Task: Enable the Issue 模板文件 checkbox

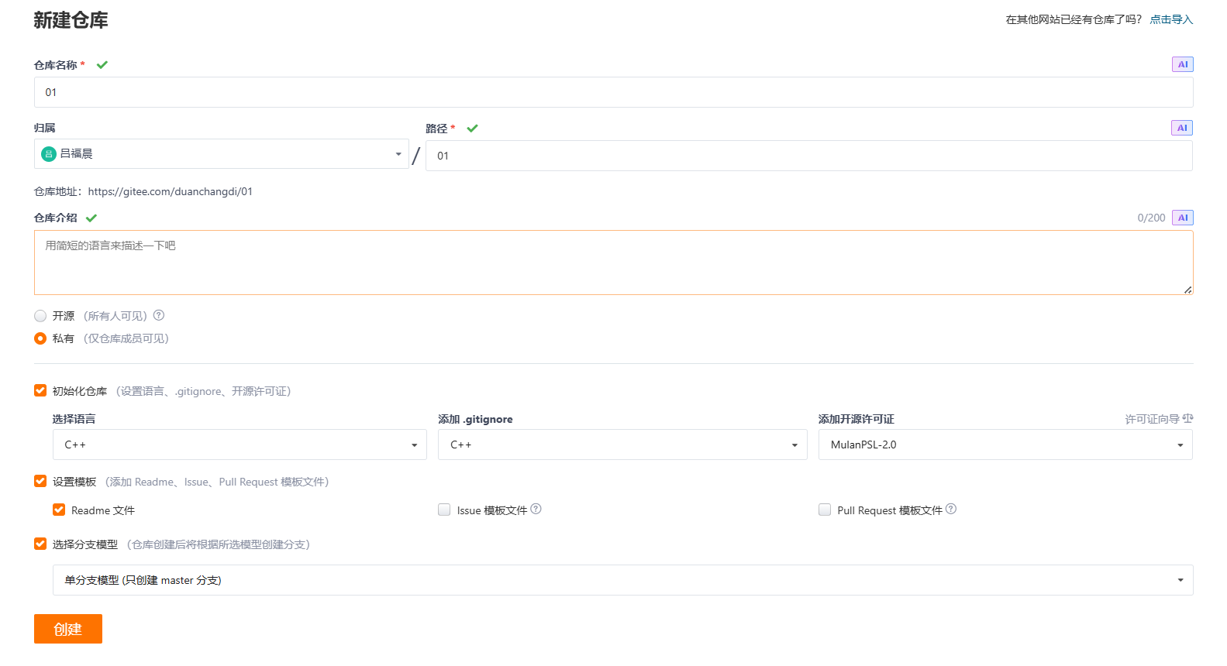Action: [x=444, y=510]
